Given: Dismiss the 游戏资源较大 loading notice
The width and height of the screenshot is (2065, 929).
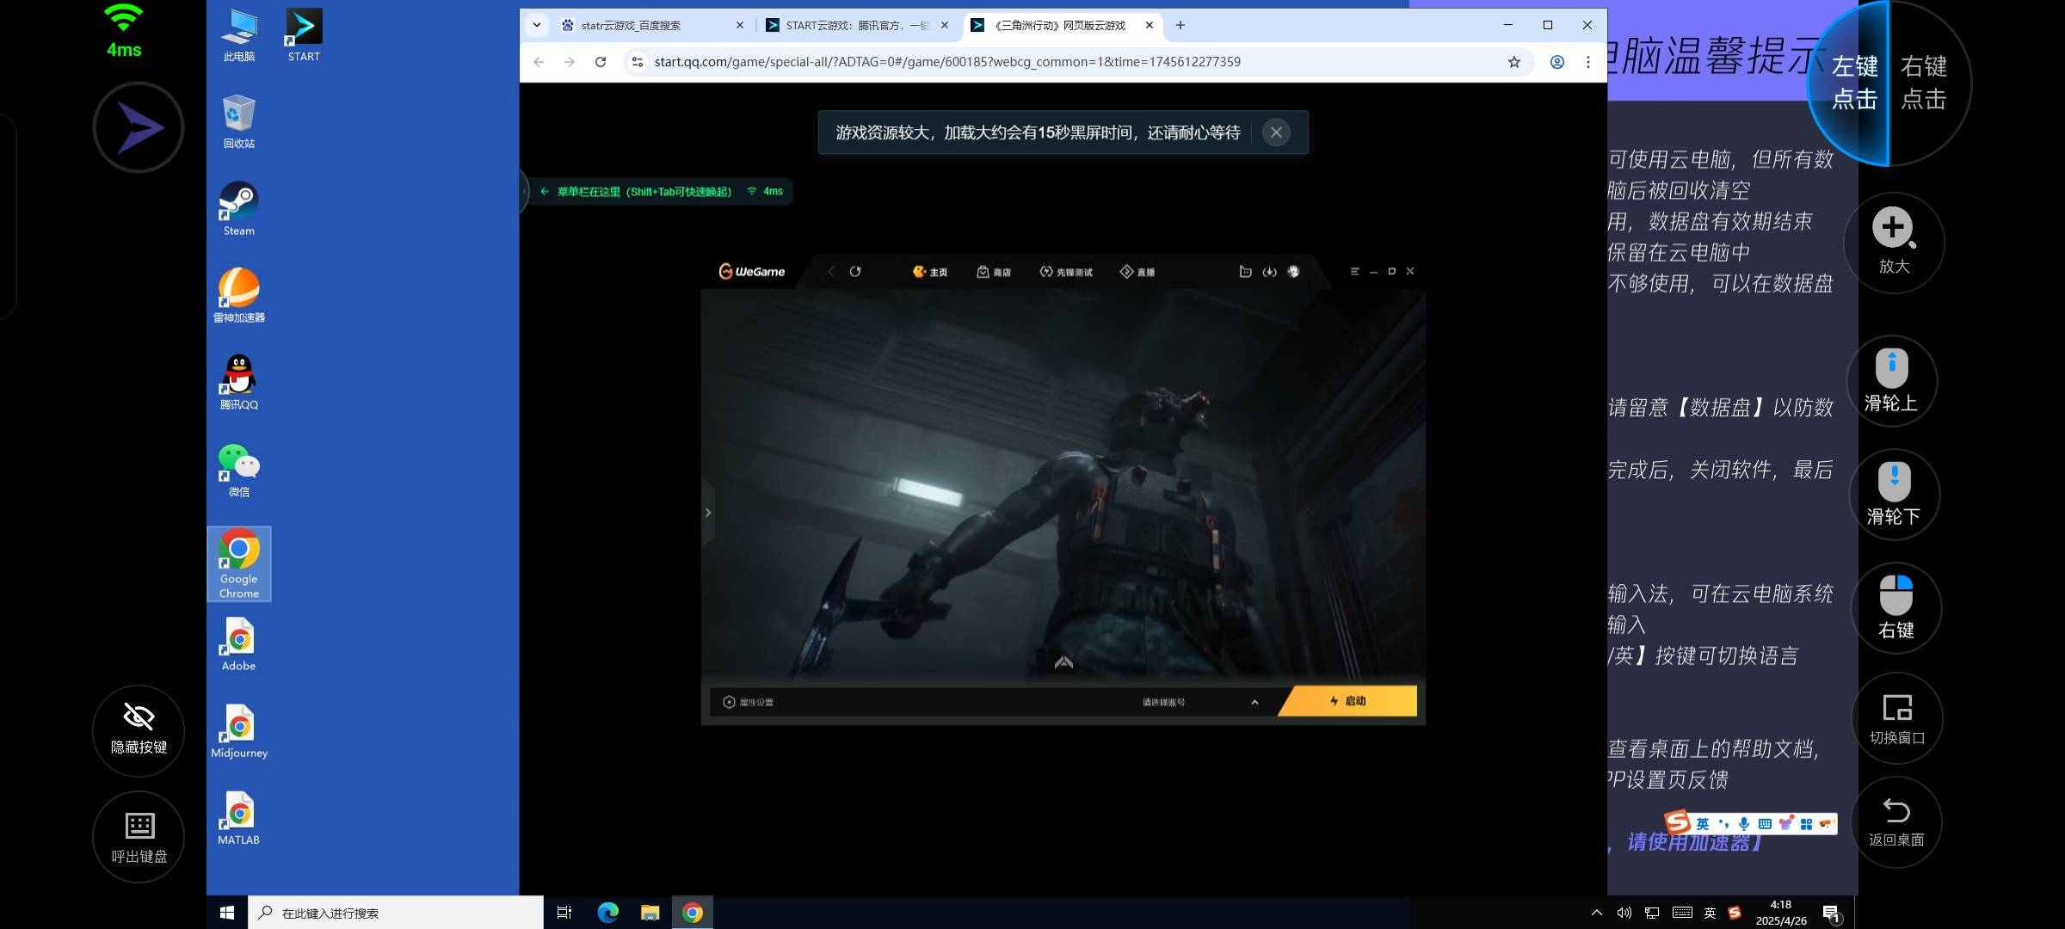Looking at the screenshot, I should pos(1276,132).
